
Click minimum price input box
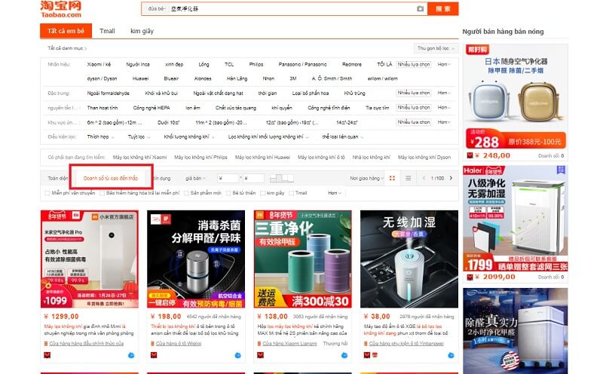[228, 178]
